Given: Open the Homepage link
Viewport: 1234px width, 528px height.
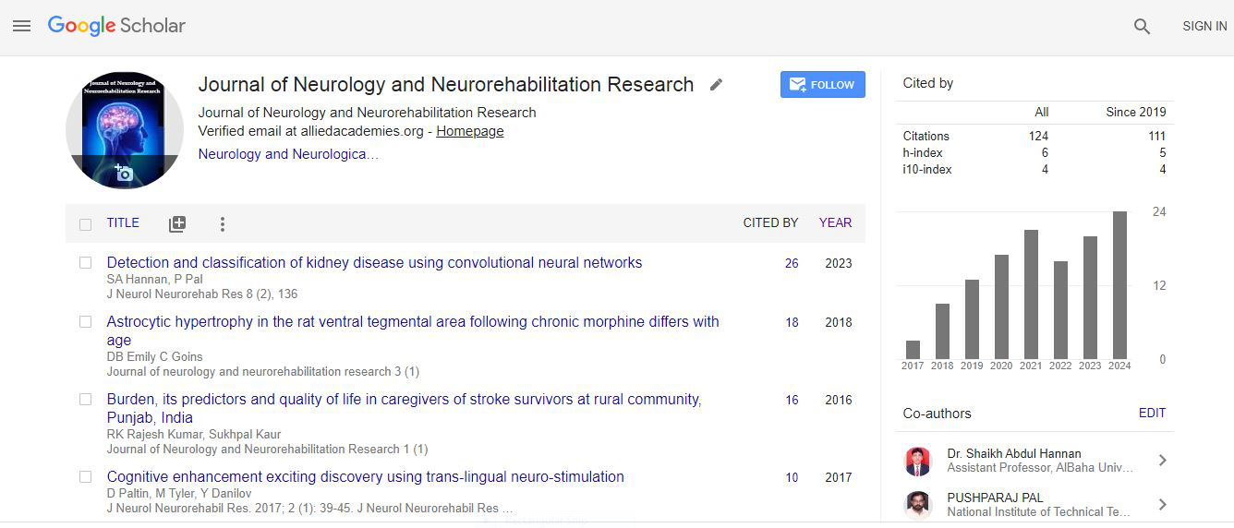Looking at the screenshot, I should tap(469, 131).
